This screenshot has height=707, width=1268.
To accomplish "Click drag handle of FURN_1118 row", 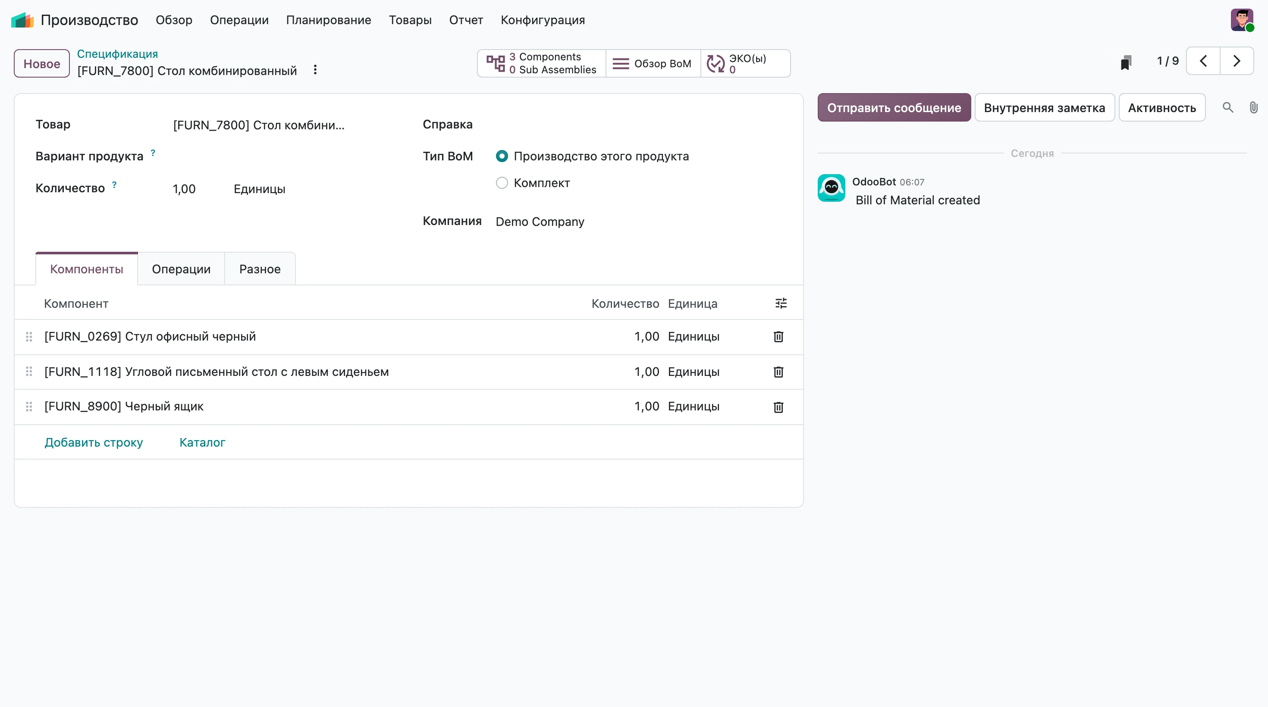I will click(29, 372).
